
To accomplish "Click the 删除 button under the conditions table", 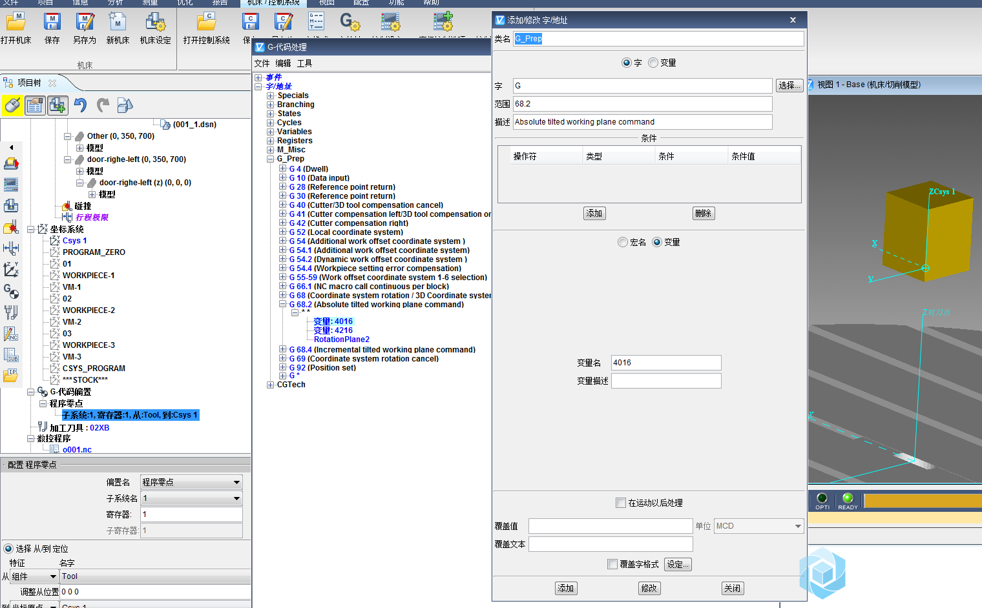I will point(704,213).
